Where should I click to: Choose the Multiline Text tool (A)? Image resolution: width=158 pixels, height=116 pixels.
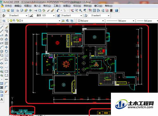click(2, 100)
